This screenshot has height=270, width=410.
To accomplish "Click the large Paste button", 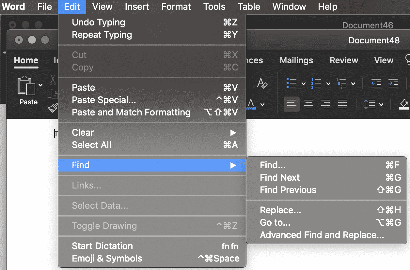I will click(28, 91).
